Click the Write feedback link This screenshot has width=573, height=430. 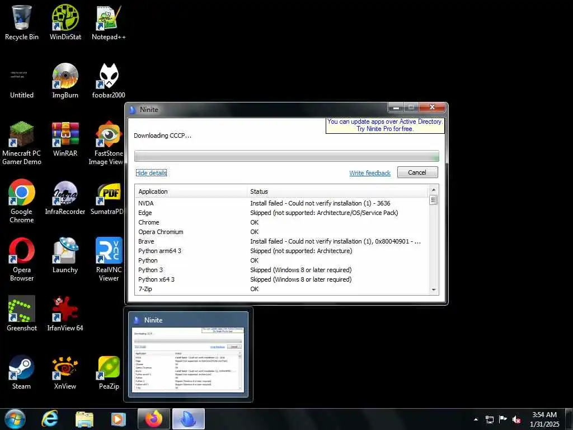[370, 173]
